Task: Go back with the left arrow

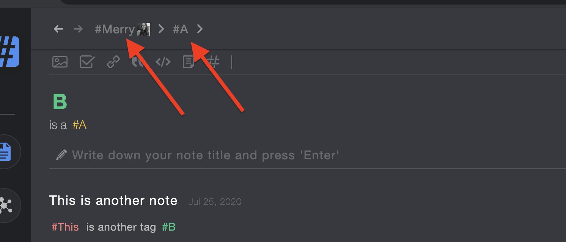Action: click(x=58, y=29)
